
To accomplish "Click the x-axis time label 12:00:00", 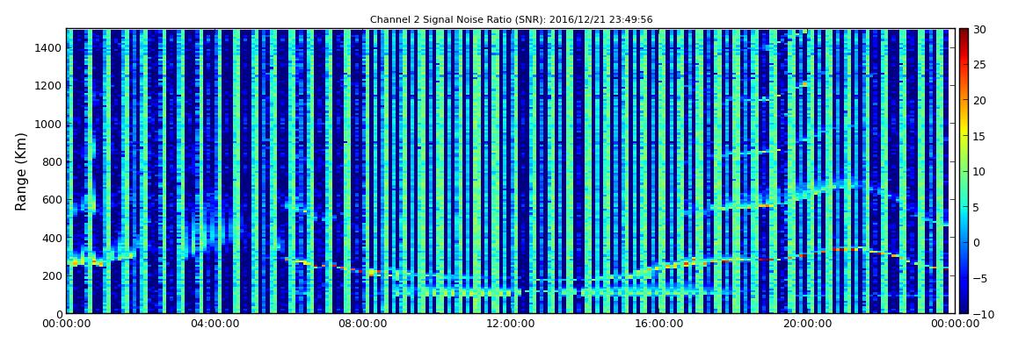I will pyautogui.click(x=509, y=325).
